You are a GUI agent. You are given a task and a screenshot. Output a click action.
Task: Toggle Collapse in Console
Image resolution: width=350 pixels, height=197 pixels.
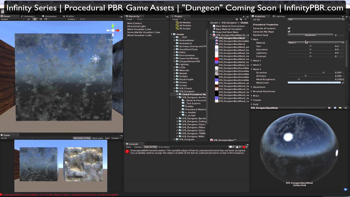pyautogui.click(x=138, y=147)
